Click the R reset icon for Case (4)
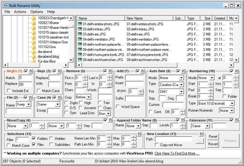 [x=59, y=97]
